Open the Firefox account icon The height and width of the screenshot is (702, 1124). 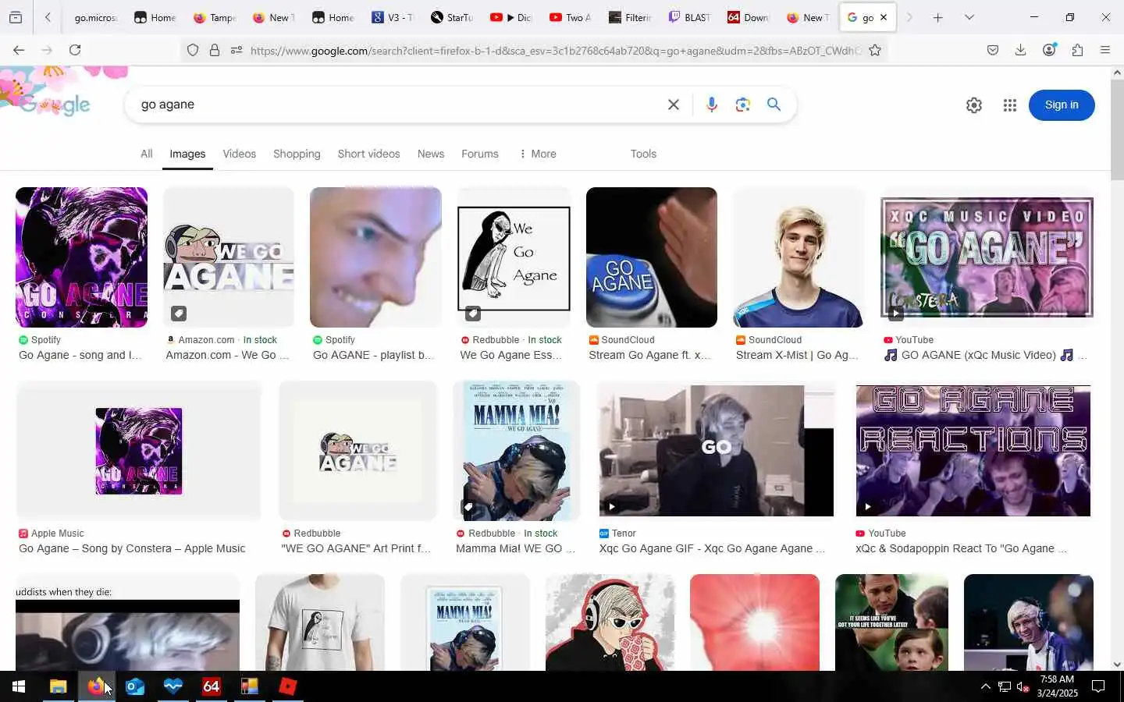[x=1049, y=50]
